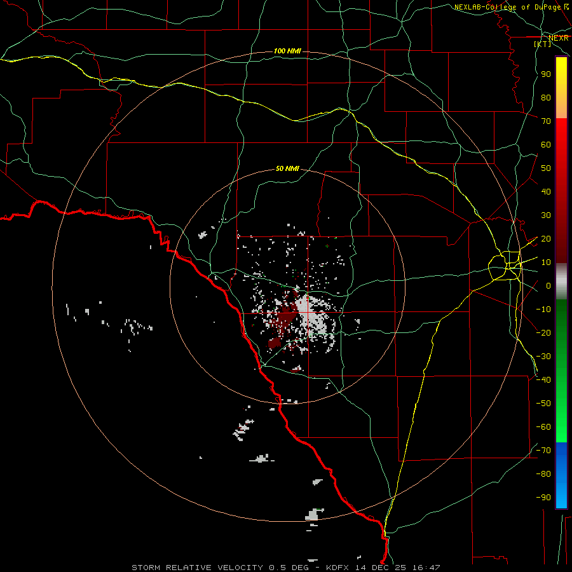
Task: Click the "KDFX" station identifier in the caption
Action: click(x=337, y=568)
